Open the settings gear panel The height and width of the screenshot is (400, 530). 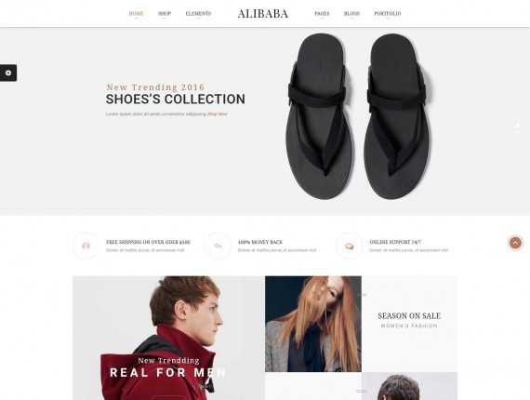8,73
